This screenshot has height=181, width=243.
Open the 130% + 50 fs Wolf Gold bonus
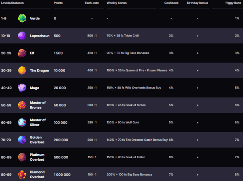pos(123,123)
